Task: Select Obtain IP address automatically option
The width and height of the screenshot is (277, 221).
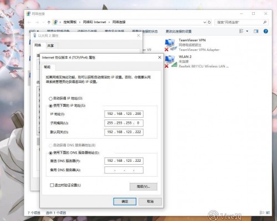Action: (x=50, y=98)
